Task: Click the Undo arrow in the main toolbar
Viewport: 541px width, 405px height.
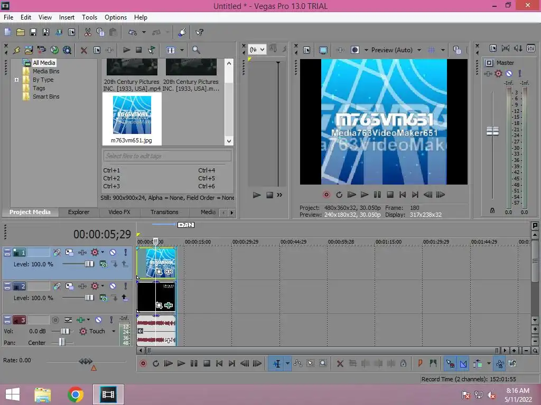Action: point(133,32)
